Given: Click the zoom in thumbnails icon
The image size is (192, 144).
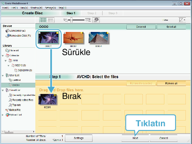Looking at the screenshot, I should [88, 20].
